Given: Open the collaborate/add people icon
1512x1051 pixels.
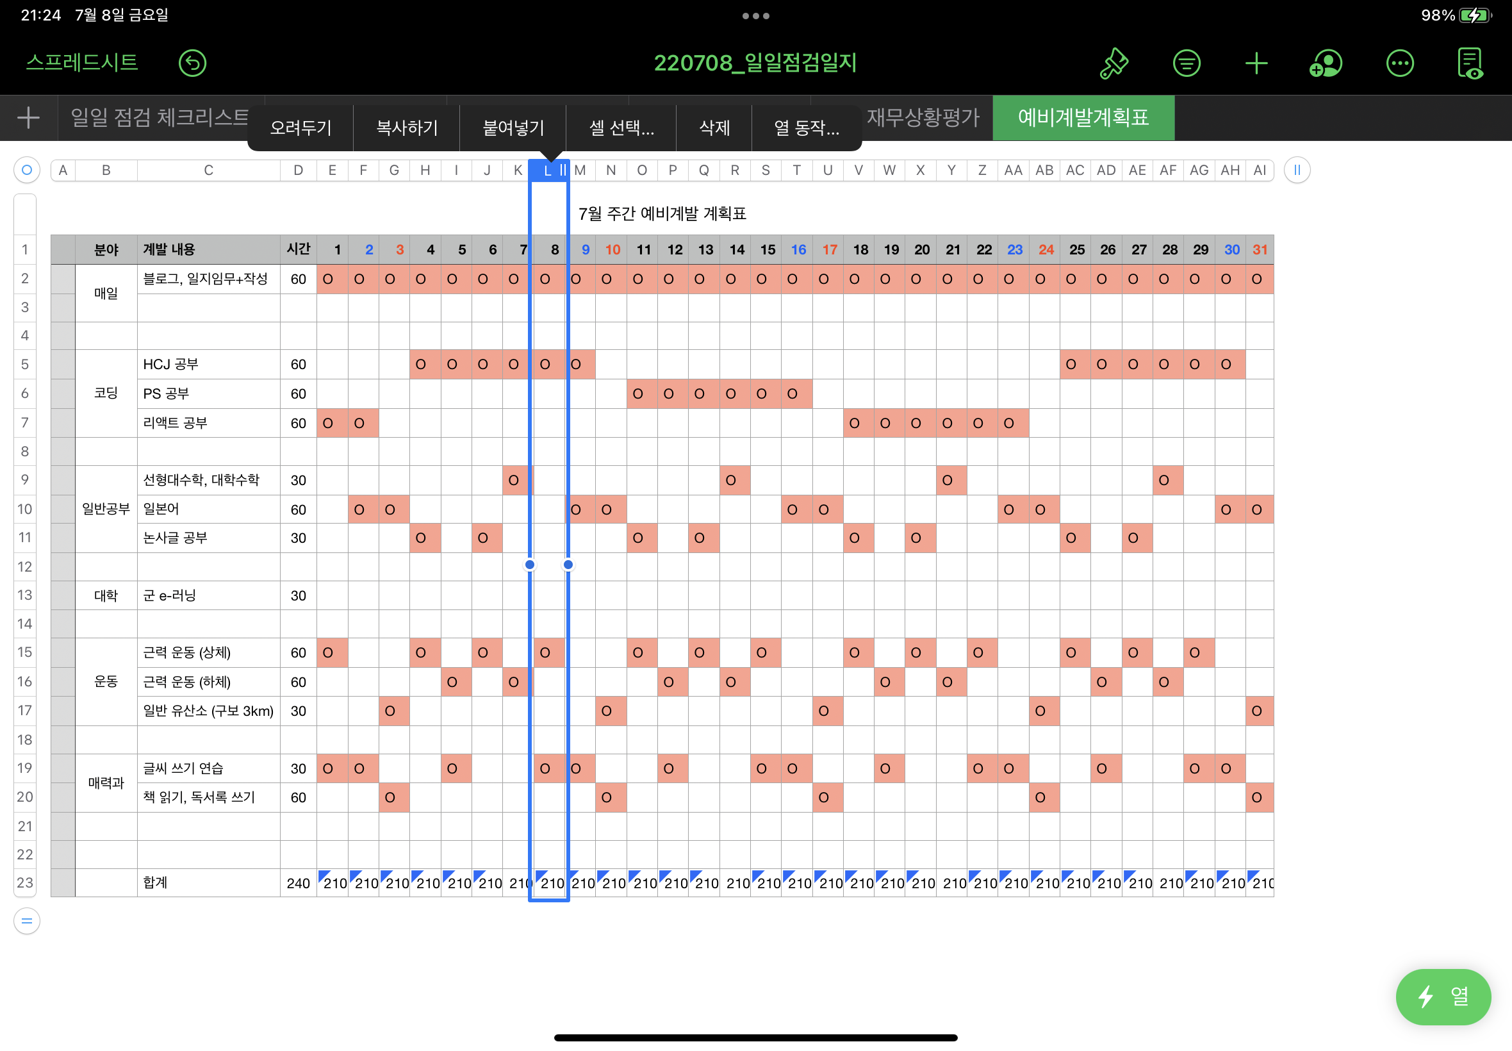Looking at the screenshot, I should coord(1326,63).
